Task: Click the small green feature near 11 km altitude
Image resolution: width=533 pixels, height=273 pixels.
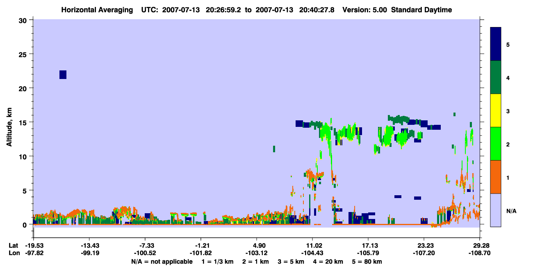Action: pyautogui.click(x=274, y=149)
